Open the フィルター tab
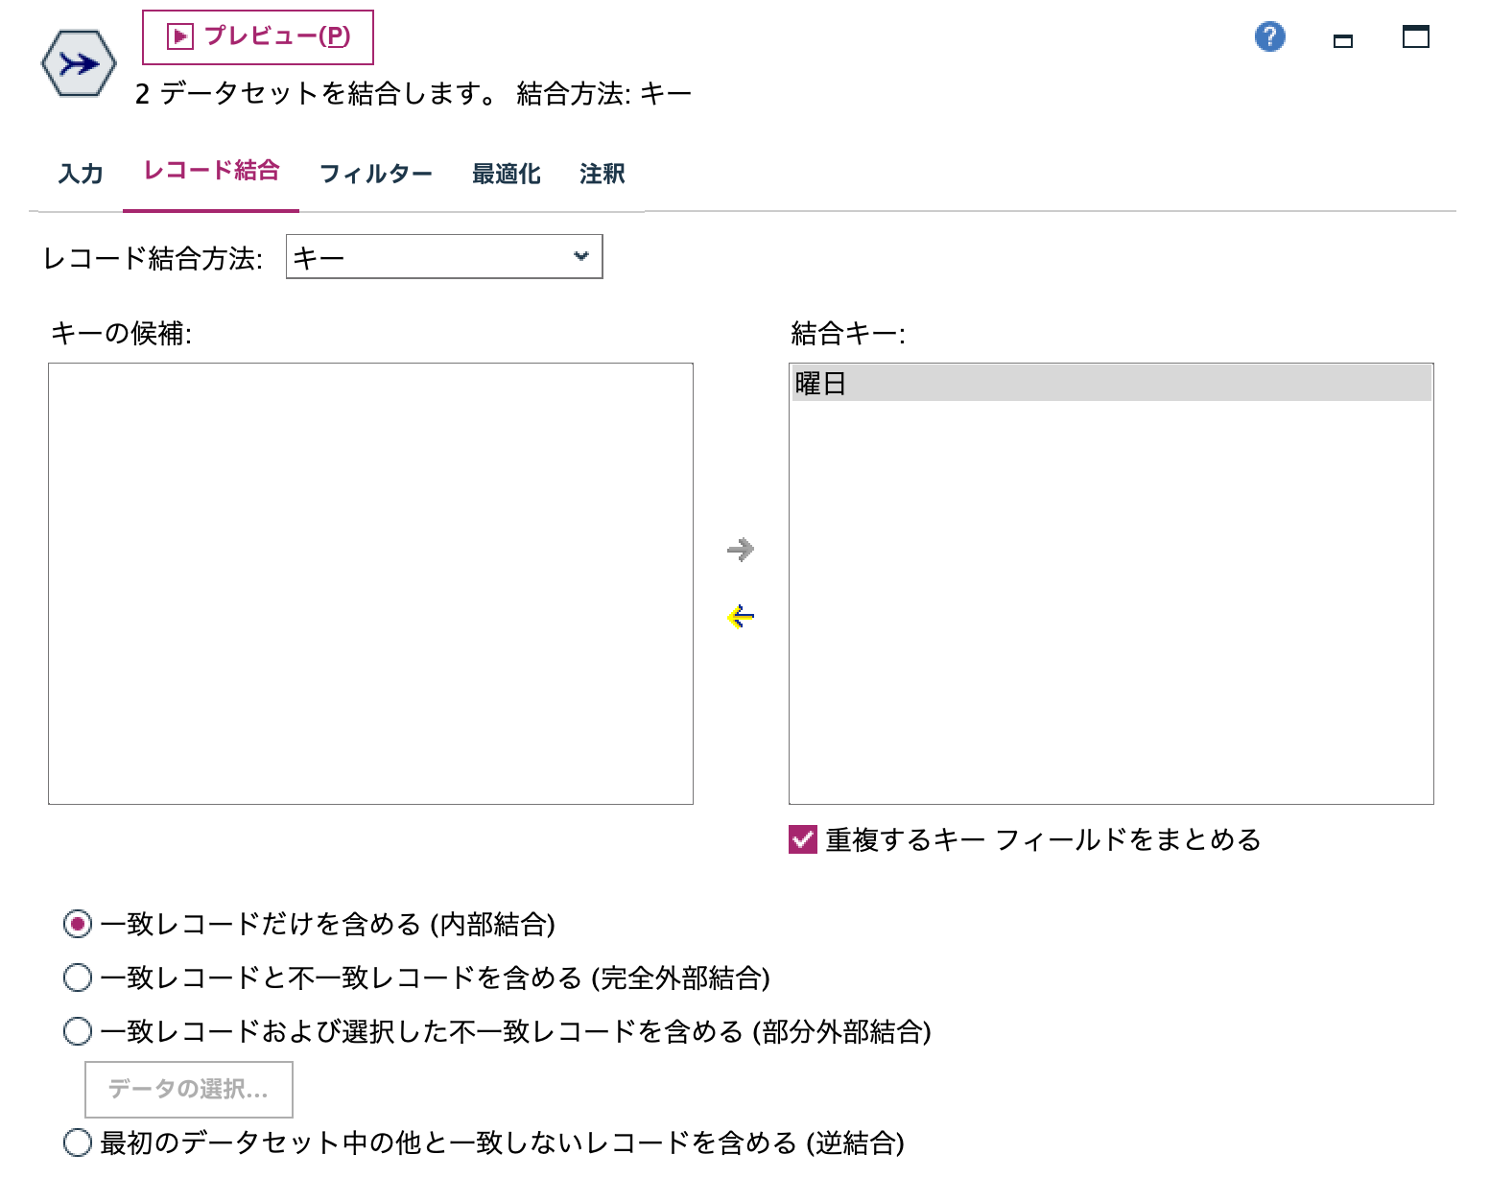The height and width of the screenshot is (1178, 1489). [375, 174]
